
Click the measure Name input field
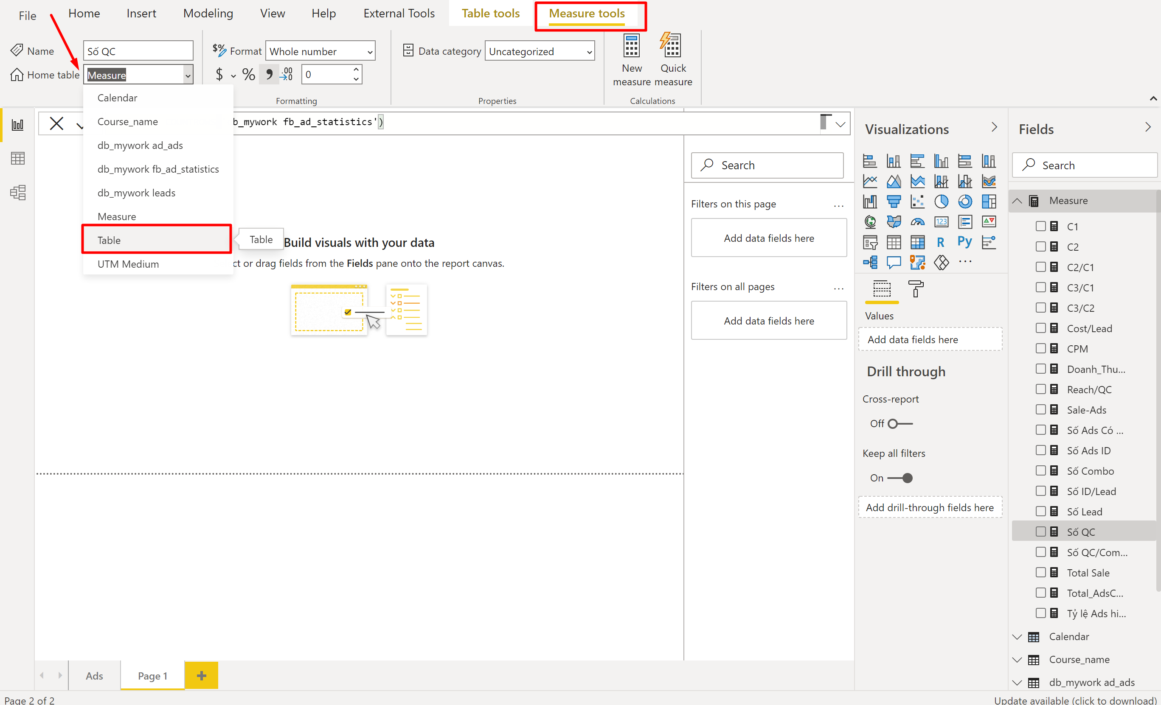coord(138,51)
